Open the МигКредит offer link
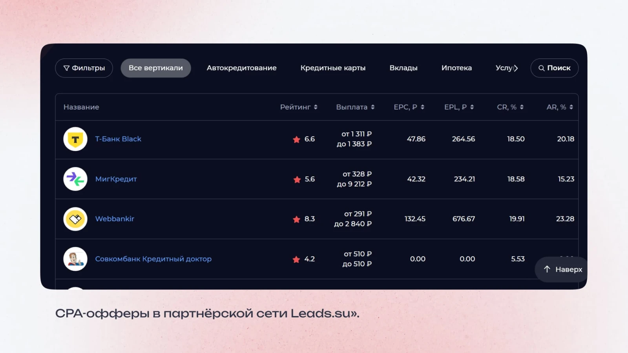Image resolution: width=628 pixels, height=353 pixels. 116,179
